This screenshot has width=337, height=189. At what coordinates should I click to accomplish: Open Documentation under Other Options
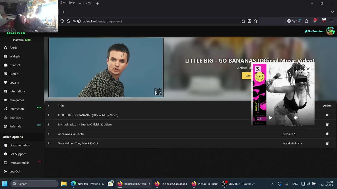click(x=20, y=145)
